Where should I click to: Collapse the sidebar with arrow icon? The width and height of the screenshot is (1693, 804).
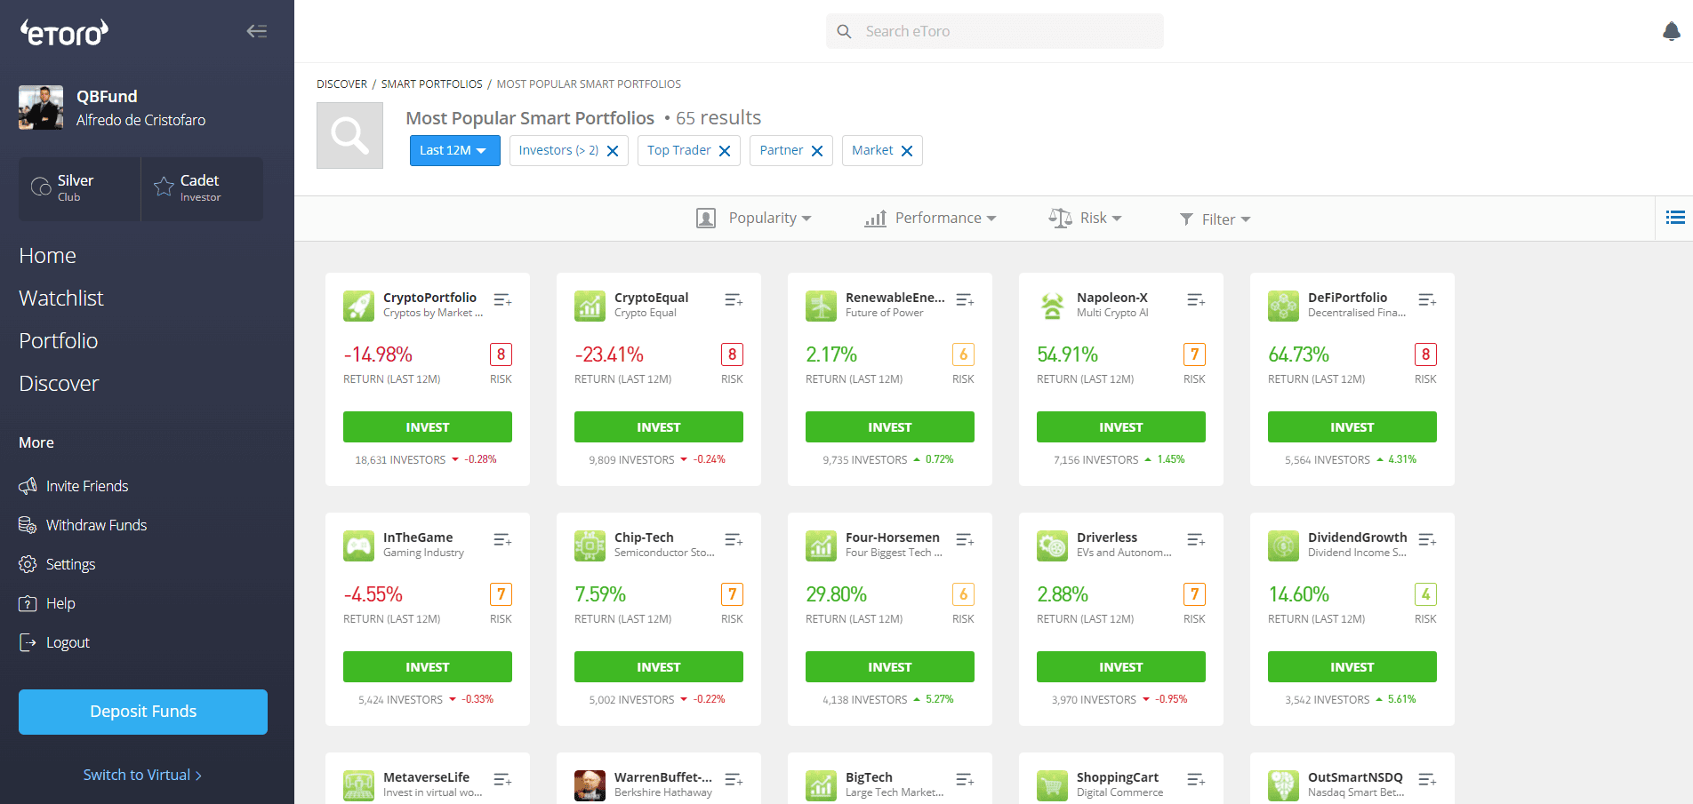click(256, 31)
